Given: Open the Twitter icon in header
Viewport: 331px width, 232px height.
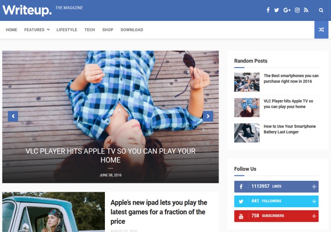Looking at the screenshot, I should point(276,10).
